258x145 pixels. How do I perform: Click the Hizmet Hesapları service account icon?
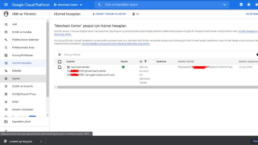pos(6,63)
